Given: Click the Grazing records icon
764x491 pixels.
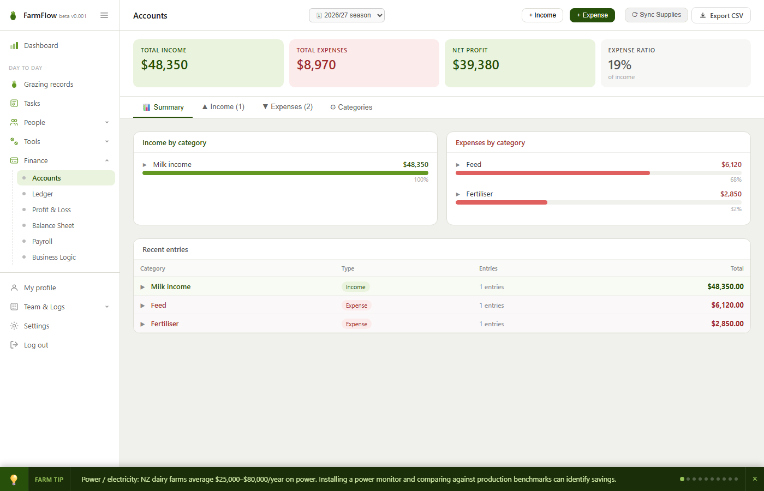Looking at the screenshot, I should pos(14,85).
